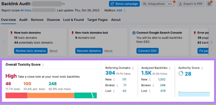The image size is (216, 105).
Task: Open 248 non-toxic count
Action: click(53, 84)
